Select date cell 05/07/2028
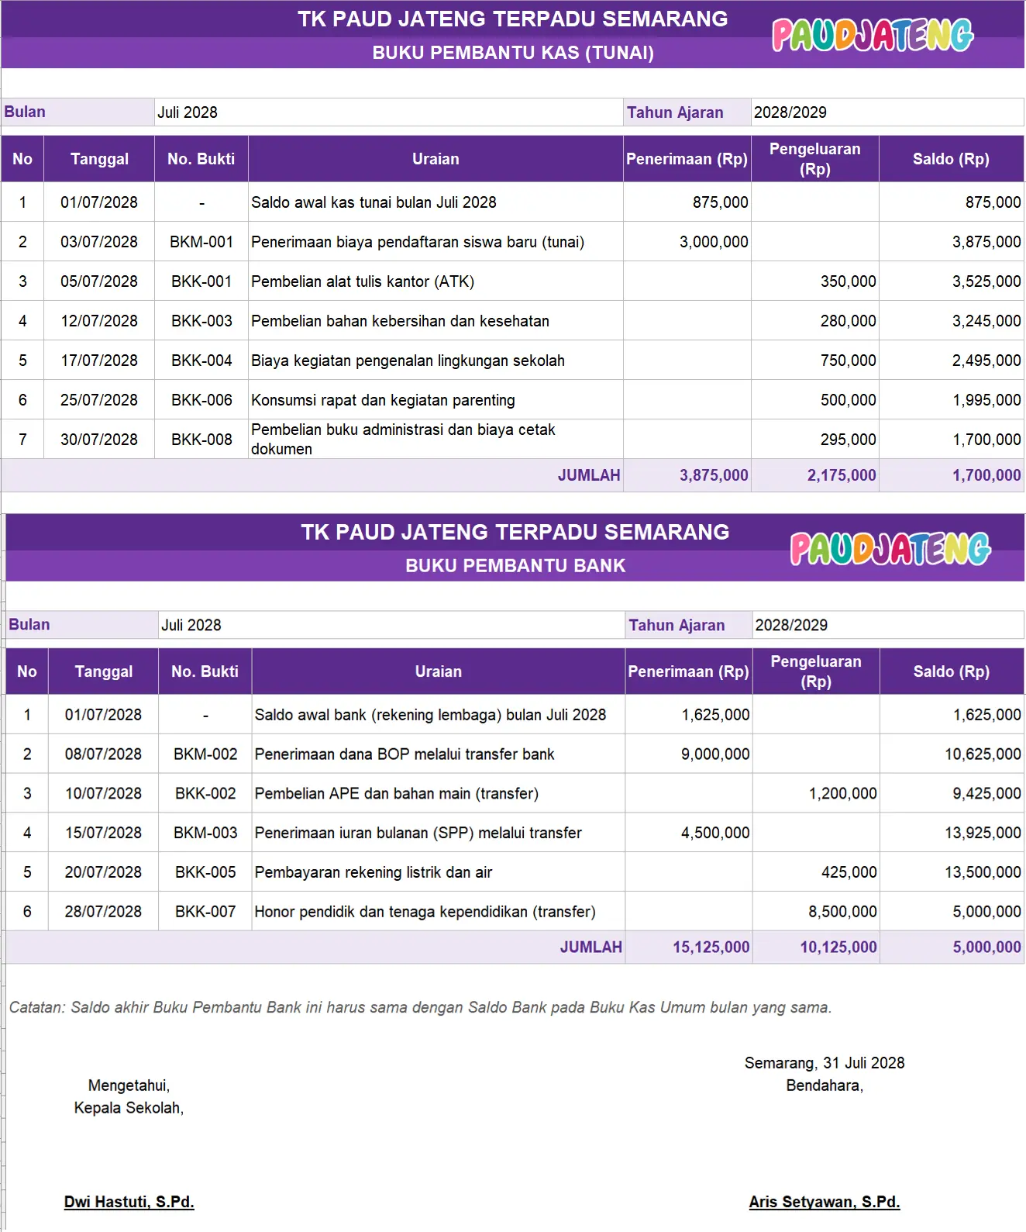The width and height of the screenshot is (1026, 1232). [x=99, y=281]
